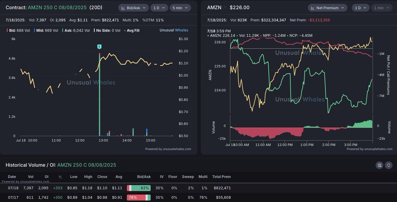Toggle the Ask volume series in the legend

75,30
